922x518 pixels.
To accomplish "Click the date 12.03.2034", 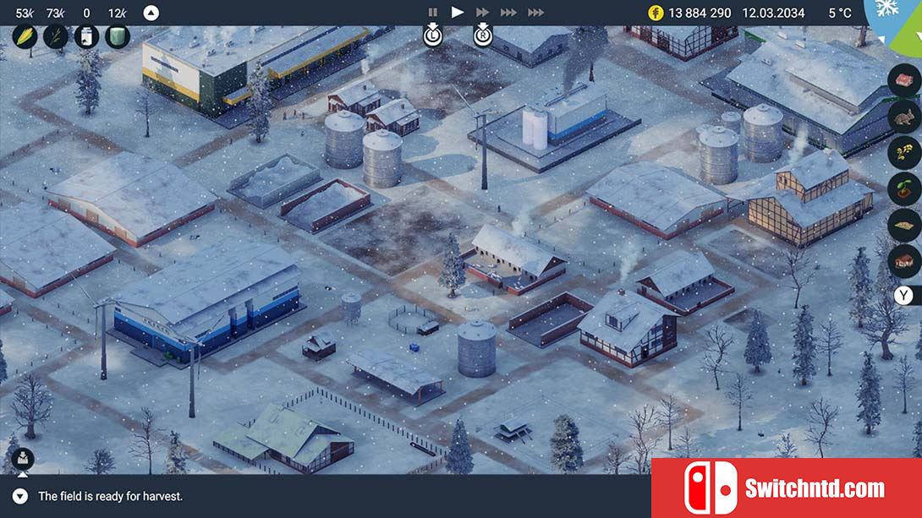I will [773, 13].
